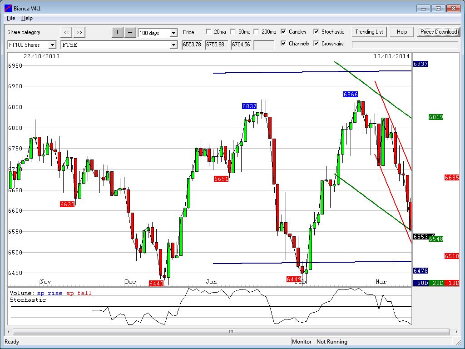The width and height of the screenshot is (465, 349).
Task: Enable the 200ma moving average checkbox
Action: 256,32
